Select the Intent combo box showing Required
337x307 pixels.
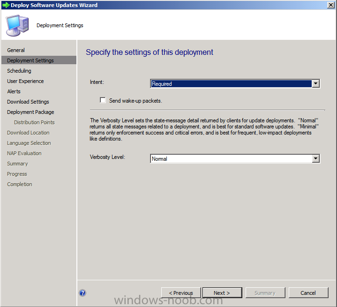235,83
